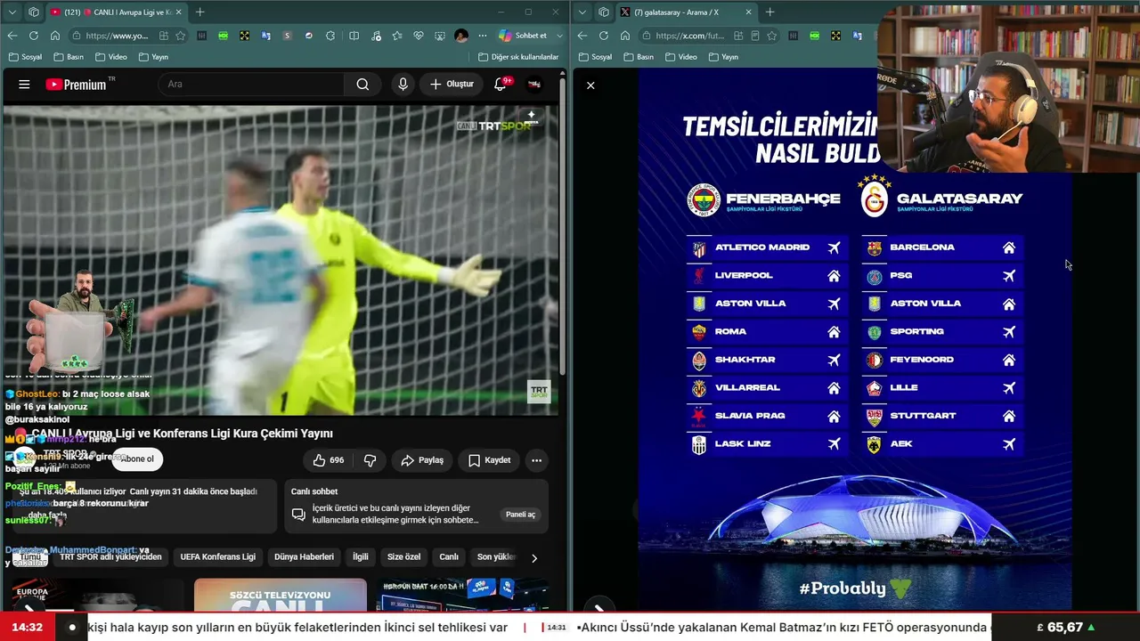Click the YouTube search magnifier button

tap(362, 85)
